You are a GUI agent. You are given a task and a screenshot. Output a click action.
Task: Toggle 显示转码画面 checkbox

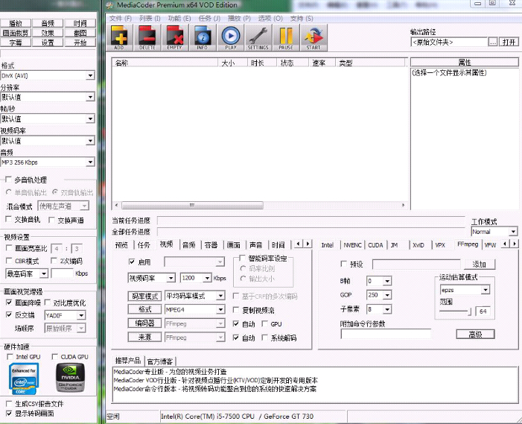click(10, 414)
